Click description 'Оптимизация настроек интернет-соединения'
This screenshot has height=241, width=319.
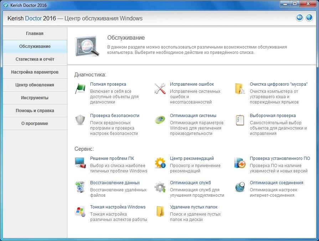pyautogui.click(x=274, y=192)
